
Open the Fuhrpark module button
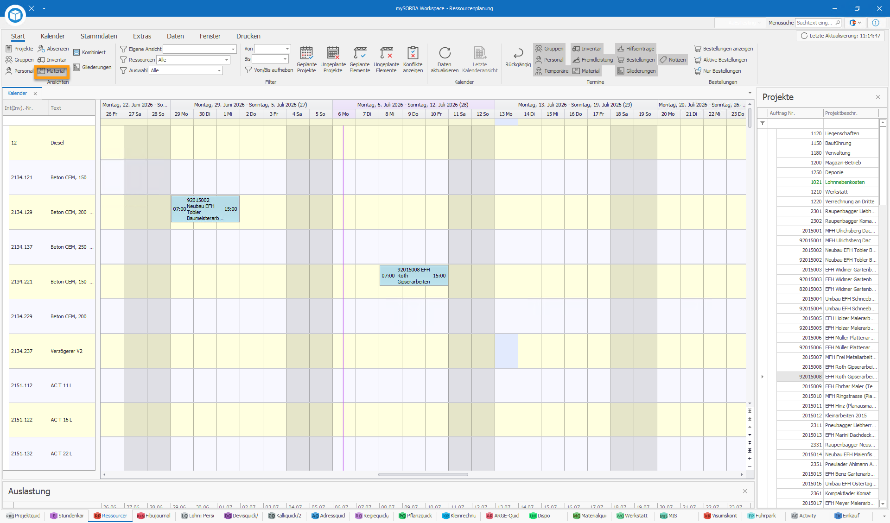pos(762,516)
